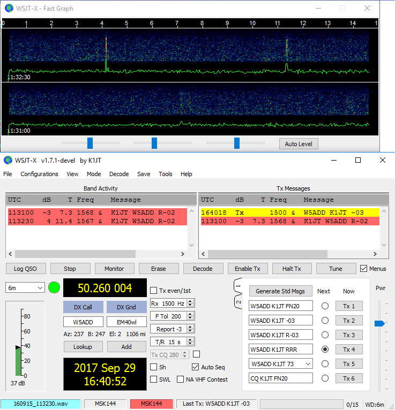Click the left scroll arrow under Tx Messages
The width and height of the screenshot is (395, 410).
click(x=202, y=254)
